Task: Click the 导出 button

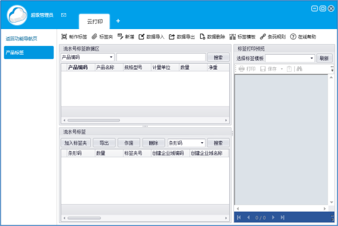Action: click(x=104, y=143)
